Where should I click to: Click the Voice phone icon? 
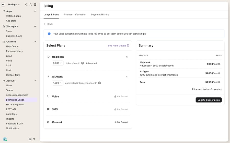pyautogui.click(x=48, y=96)
